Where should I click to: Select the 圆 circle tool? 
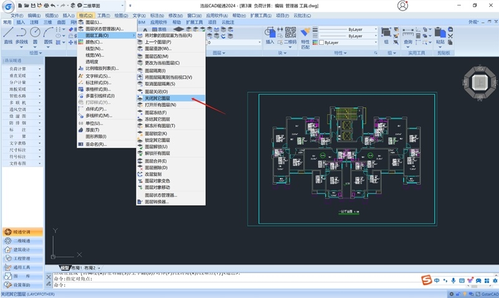[x=35, y=35]
